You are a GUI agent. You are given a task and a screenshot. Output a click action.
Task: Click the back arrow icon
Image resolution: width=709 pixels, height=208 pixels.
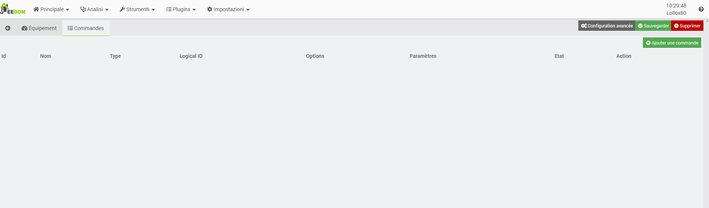pos(8,28)
